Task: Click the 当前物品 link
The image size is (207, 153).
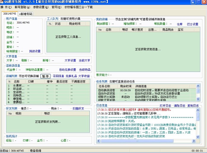Action: [85, 70]
